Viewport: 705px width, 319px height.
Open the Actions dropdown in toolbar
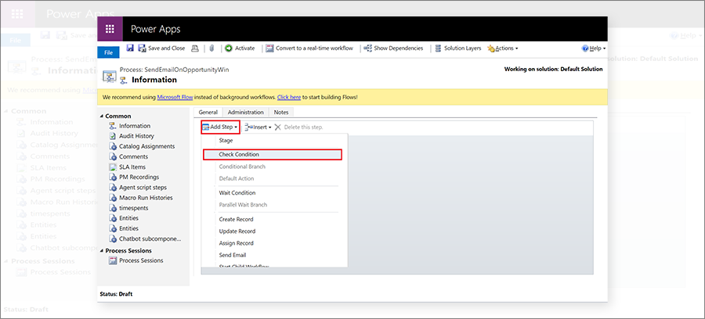(503, 48)
